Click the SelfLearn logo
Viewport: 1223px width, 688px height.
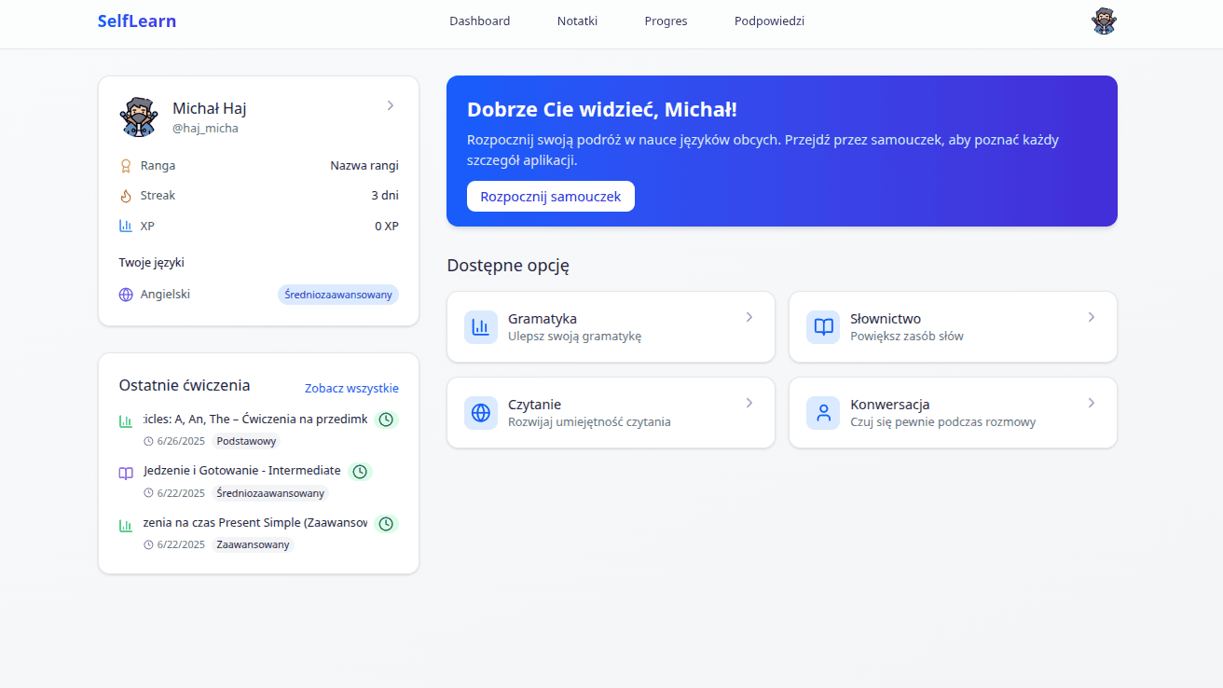137,21
